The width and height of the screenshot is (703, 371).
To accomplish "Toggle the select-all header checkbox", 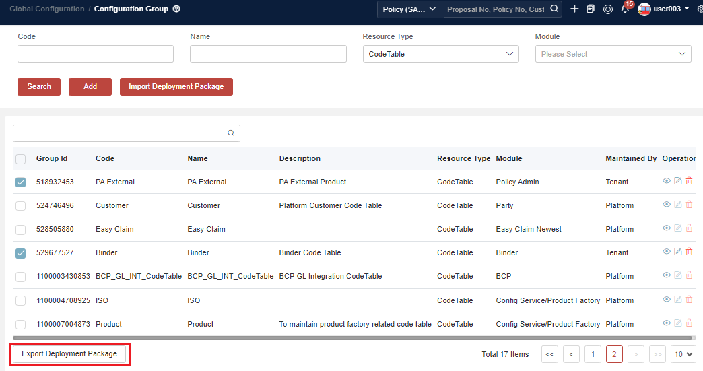I will 21,159.
